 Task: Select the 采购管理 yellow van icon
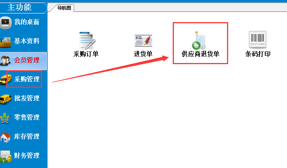pos(6,80)
